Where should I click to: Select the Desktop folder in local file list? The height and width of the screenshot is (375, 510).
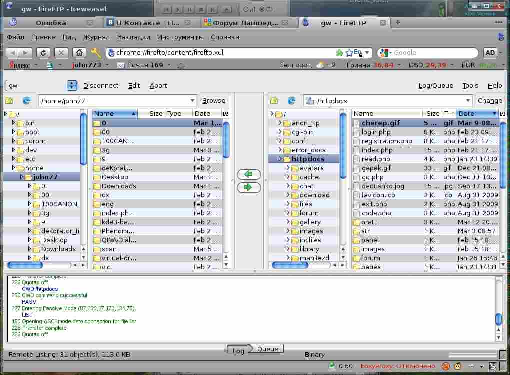157,177
